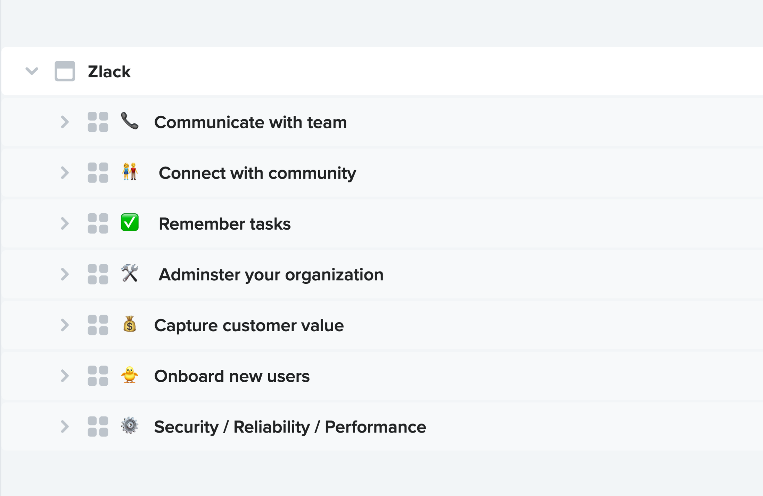This screenshot has width=763, height=496.
Task: Click the Zlack project icon
Action: pos(65,72)
